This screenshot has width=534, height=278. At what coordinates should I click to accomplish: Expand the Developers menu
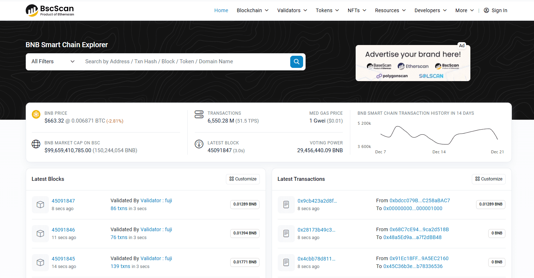pos(430,10)
